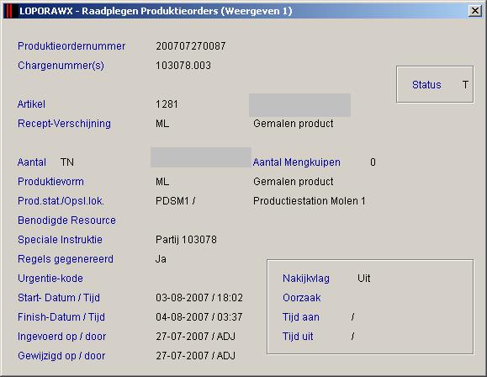The height and width of the screenshot is (377, 487).
Task: Select the Artikel number 1281
Action: point(167,104)
